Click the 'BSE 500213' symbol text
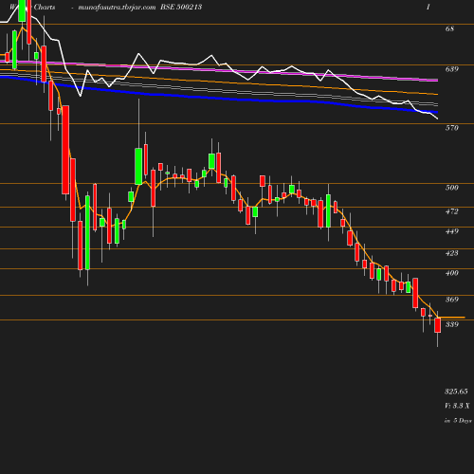This screenshot has height=474, width=474. [181, 7]
